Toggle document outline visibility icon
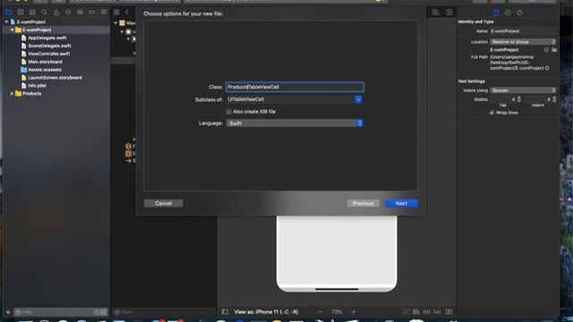 (x=225, y=312)
